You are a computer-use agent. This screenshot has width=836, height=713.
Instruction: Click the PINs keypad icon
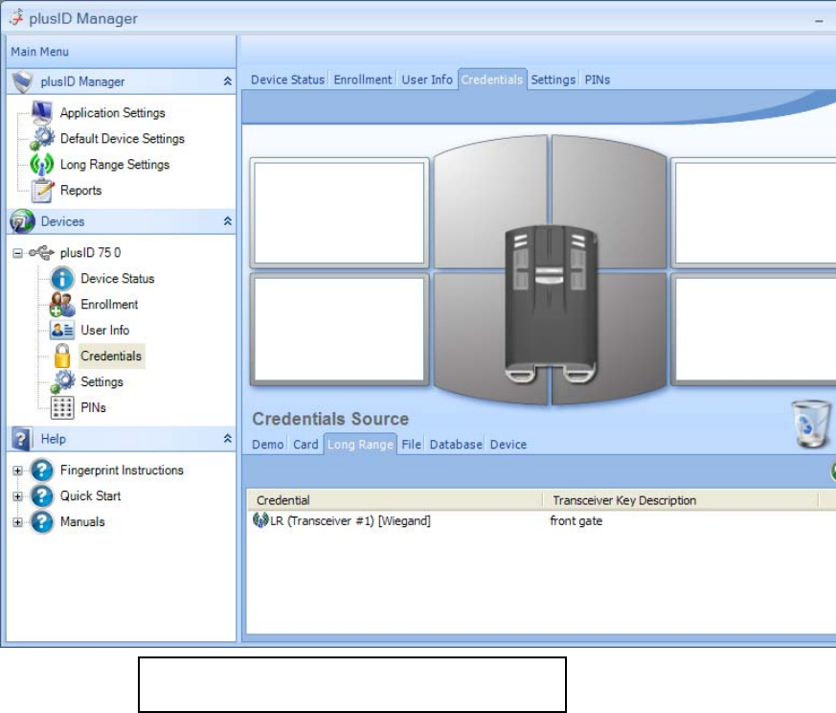coord(62,407)
